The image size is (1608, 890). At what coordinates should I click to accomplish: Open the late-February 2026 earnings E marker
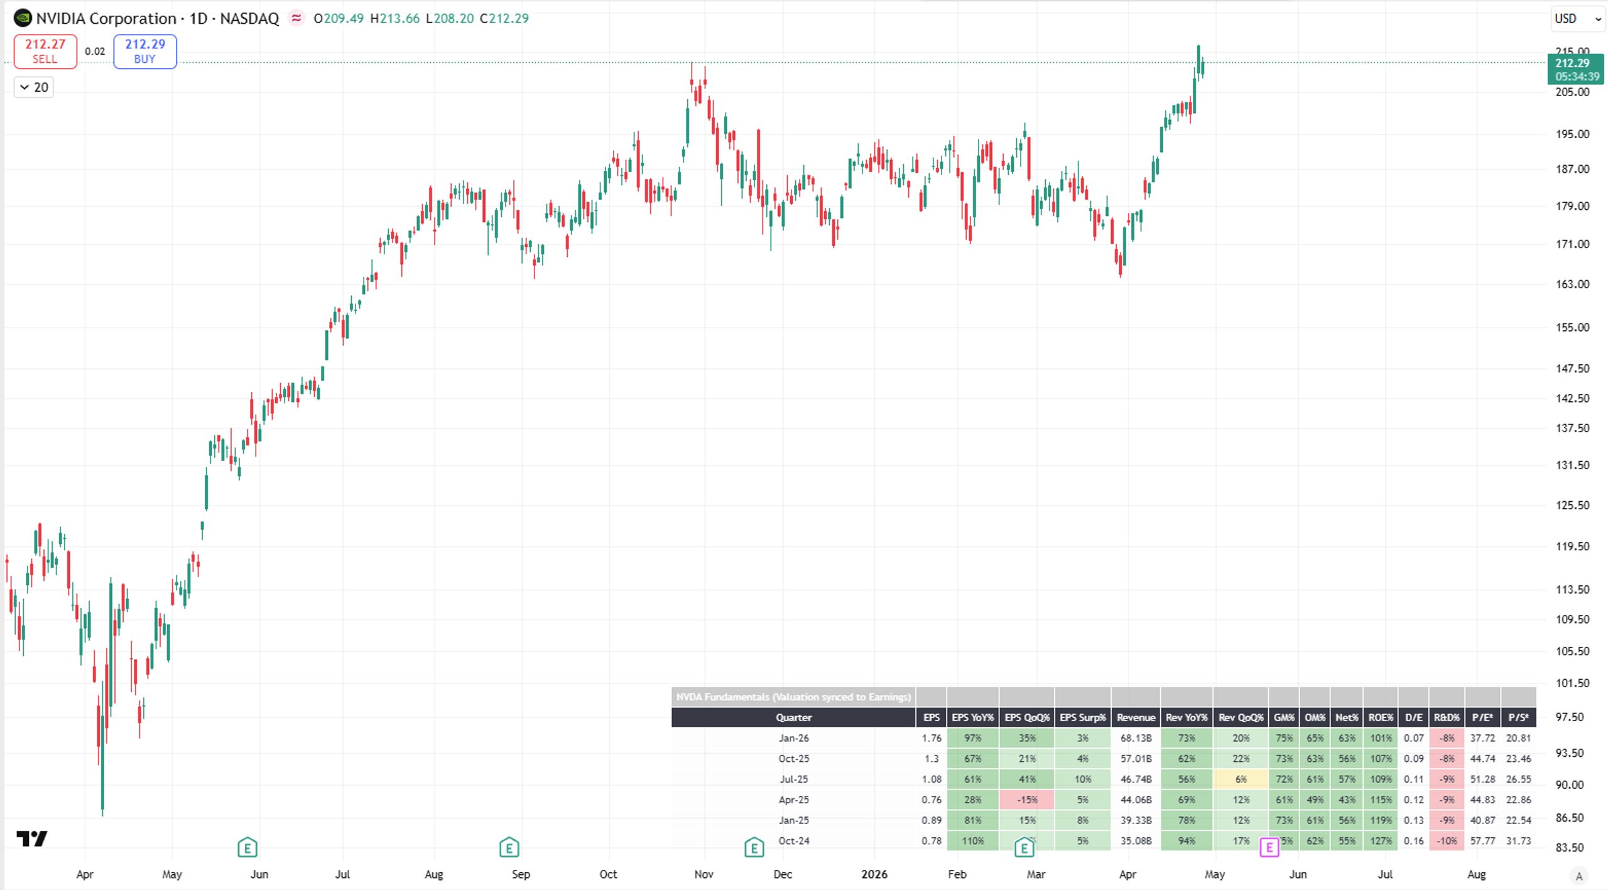click(x=1024, y=847)
